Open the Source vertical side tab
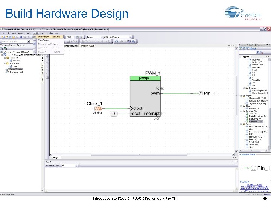The height and width of the screenshot is (203, 271). 42,58
